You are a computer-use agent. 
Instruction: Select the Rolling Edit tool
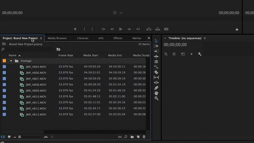click(156, 62)
